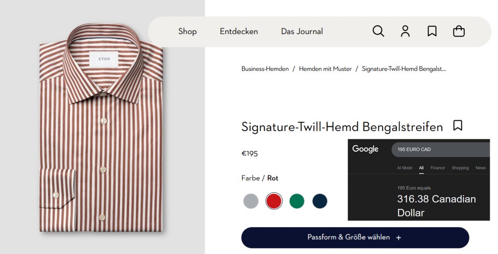This screenshot has height=254, width=498.
Task: Open the Entdecken menu
Action: click(239, 31)
